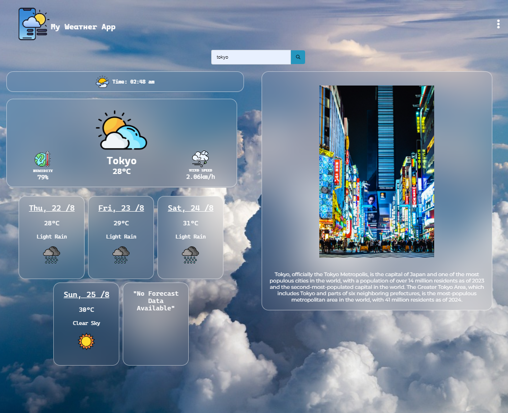Click the Thu, 22 /8 date heading
Image resolution: width=508 pixels, height=413 pixels.
coord(52,208)
